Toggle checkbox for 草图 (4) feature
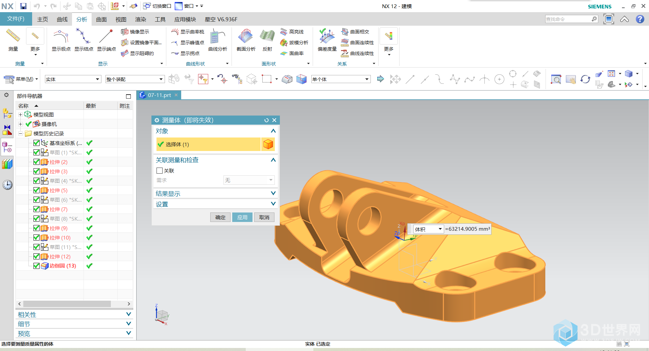This screenshot has width=649, height=351. click(x=37, y=181)
